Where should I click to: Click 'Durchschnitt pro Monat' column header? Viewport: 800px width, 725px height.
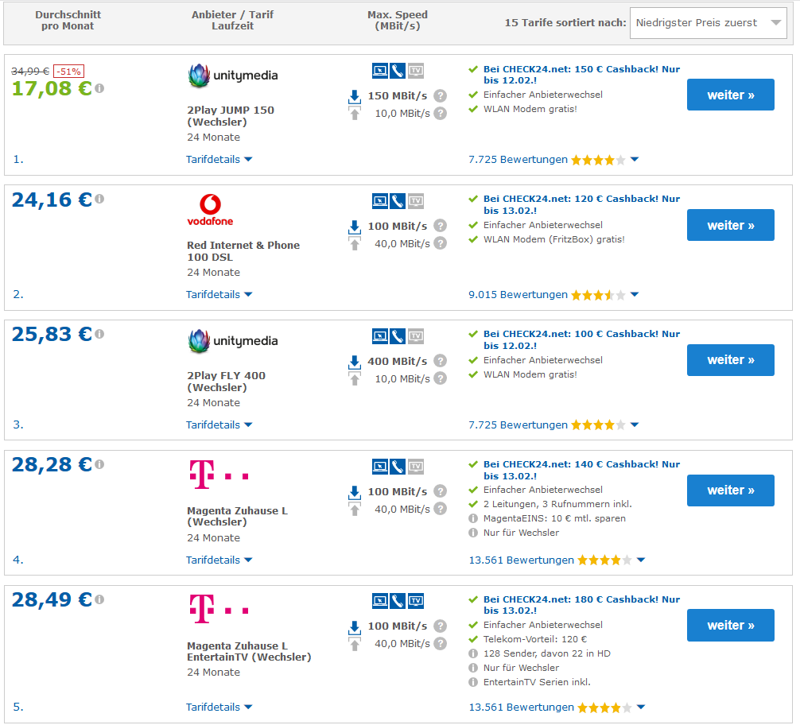68,21
